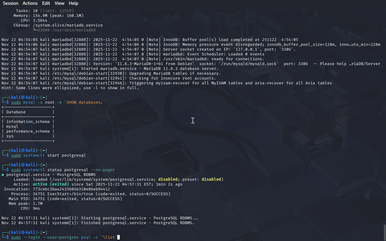Click the Database table header

(x=16, y=112)
